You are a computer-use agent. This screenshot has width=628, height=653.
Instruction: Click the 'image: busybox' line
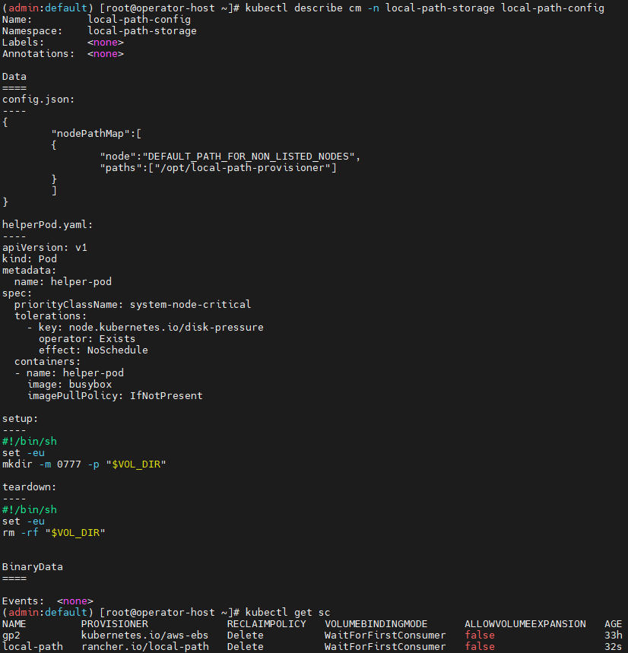[x=69, y=385]
